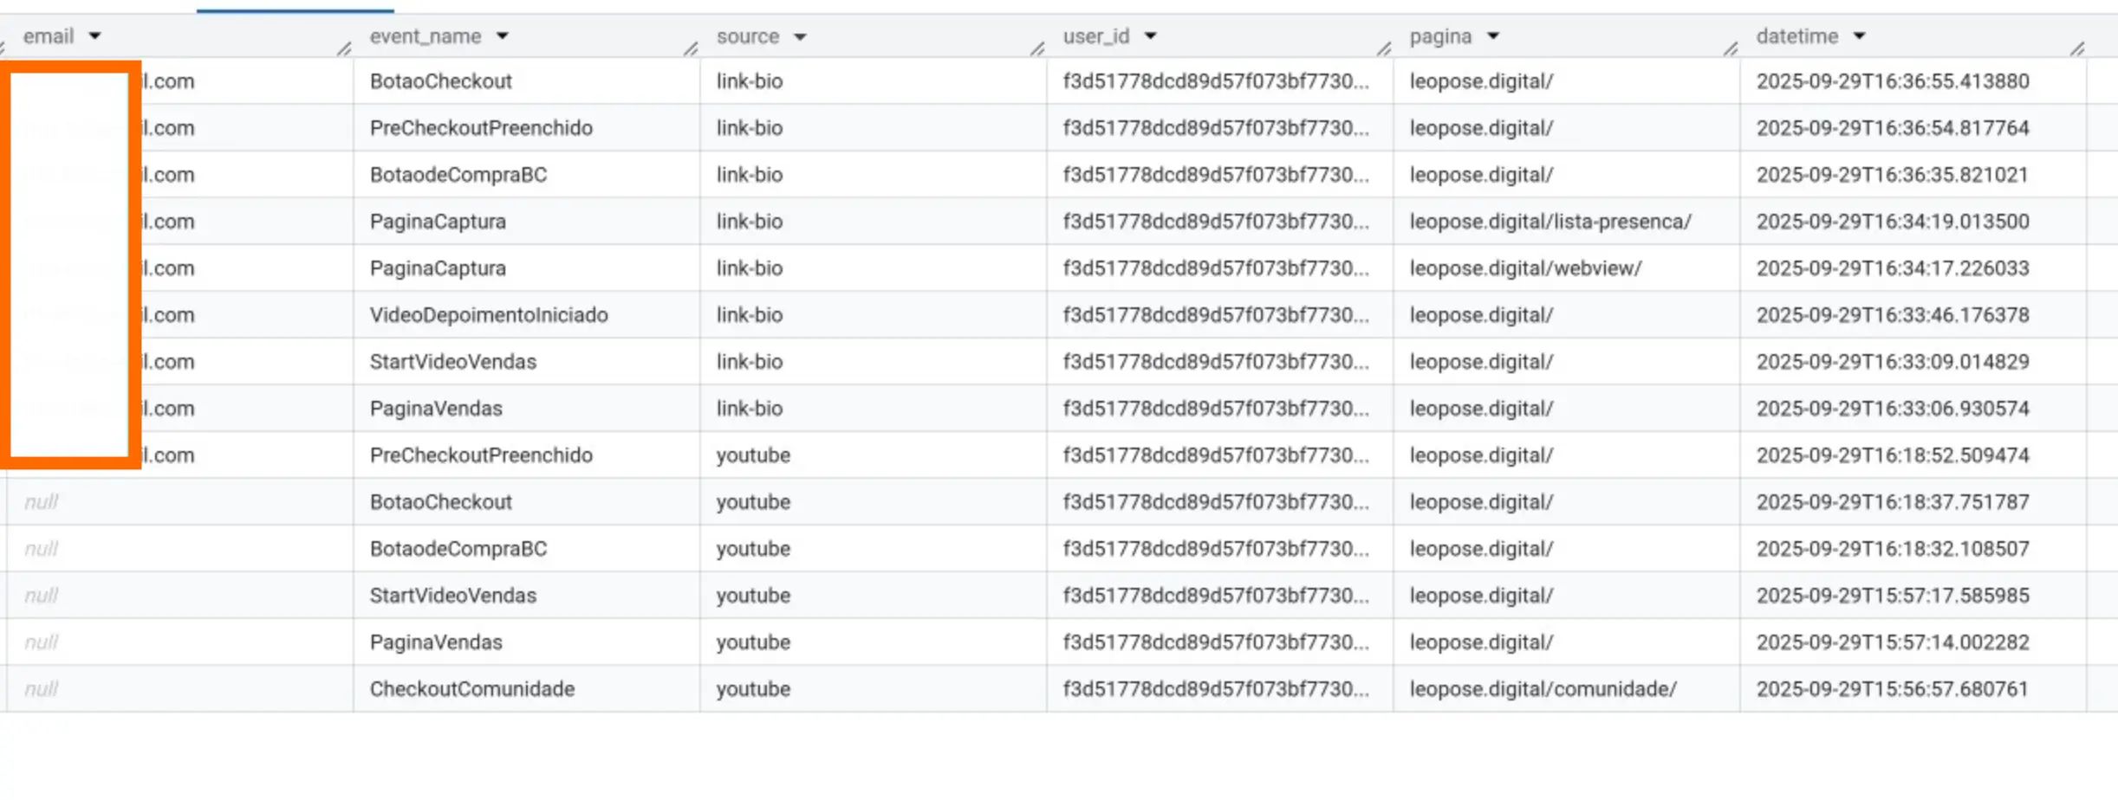This screenshot has height=800, width=2118.
Task: Click the leopose.digital/comunidade/ page cell
Action: [x=1543, y=689]
